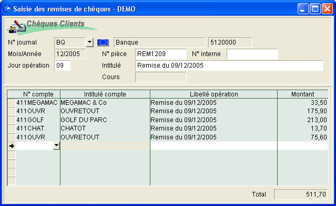Expand the account dropdown in empty row
Screen dimensions: 336x206
point(56,146)
